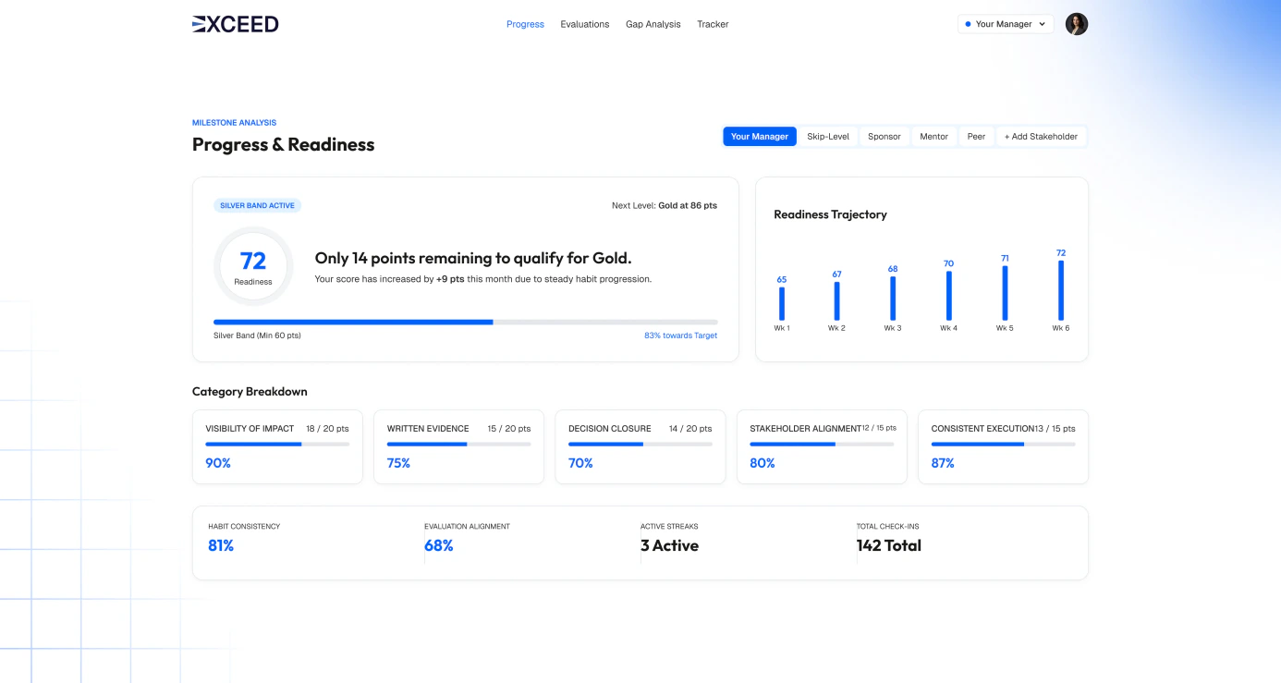The width and height of the screenshot is (1281, 683).
Task: Click the Wk 5 bar showing 71
Action: tap(1005, 293)
